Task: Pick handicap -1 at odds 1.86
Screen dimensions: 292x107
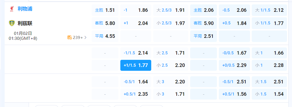Action: 136,10
